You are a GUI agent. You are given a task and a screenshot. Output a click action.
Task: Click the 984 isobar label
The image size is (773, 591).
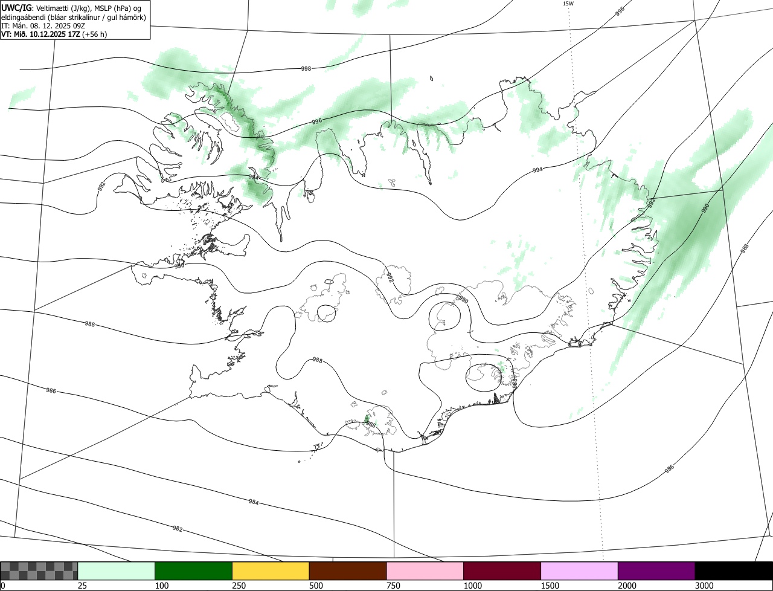coord(254,502)
